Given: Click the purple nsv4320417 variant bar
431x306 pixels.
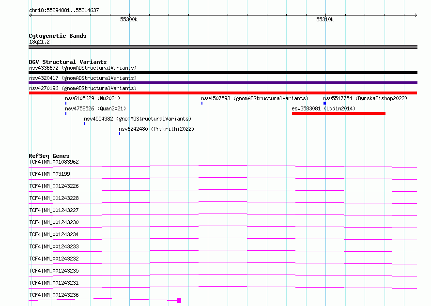Looking at the screenshot, I should pos(223,83).
